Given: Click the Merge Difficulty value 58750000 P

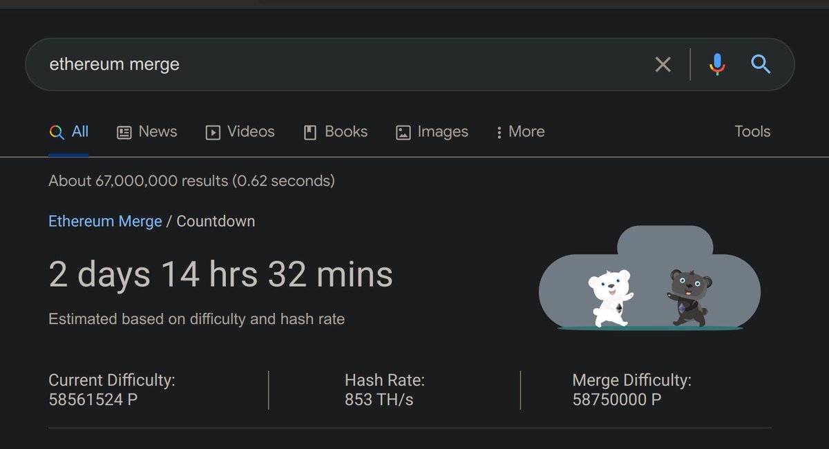Looking at the screenshot, I should (x=617, y=399).
